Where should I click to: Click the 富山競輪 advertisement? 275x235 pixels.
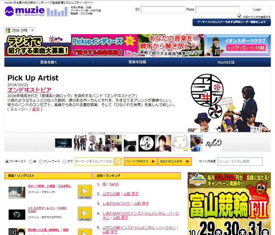click(x=229, y=204)
